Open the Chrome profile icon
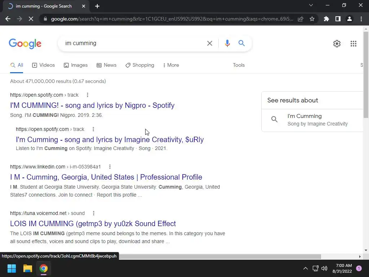The image size is (369, 277). 350,19
